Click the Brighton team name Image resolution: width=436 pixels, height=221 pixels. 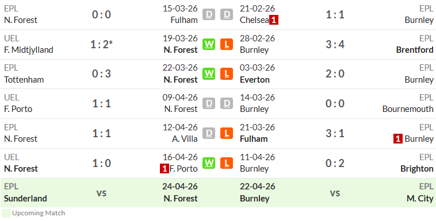click(417, 169)
